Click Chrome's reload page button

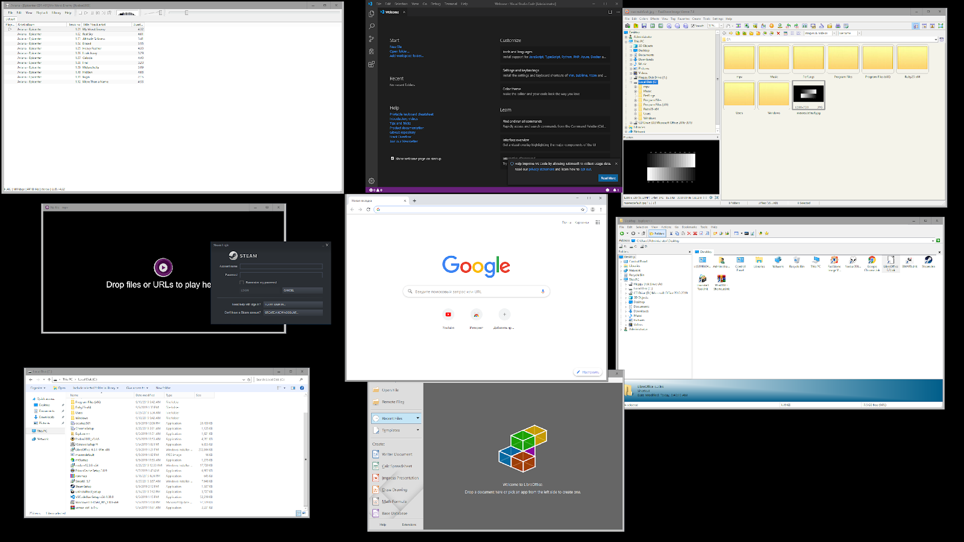point(368,210)
